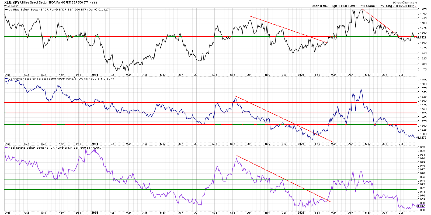
Task: Click the 0.070 axis label
Action: coord(421,196)
